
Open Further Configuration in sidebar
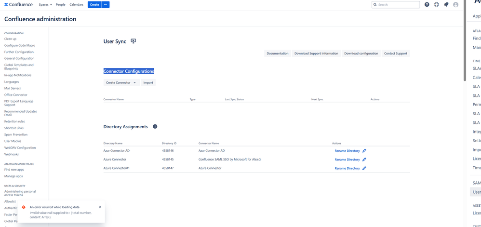point(19,52)
